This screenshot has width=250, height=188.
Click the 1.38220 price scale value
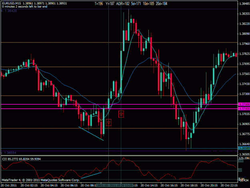(244, 24)
